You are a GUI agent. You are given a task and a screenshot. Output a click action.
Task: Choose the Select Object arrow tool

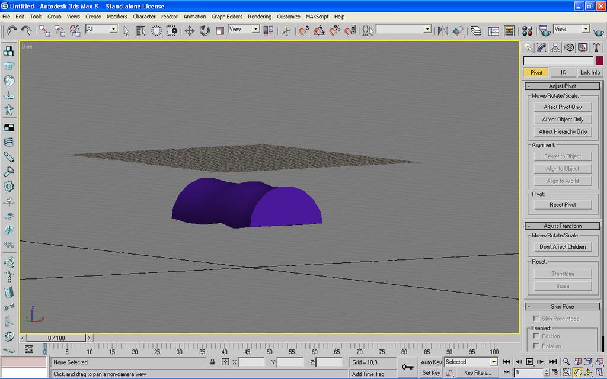click(126, 31)
